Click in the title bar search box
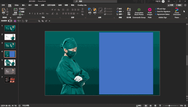This screenshot has width=188, height=107. pyautogui.click(x=95, y=1)
